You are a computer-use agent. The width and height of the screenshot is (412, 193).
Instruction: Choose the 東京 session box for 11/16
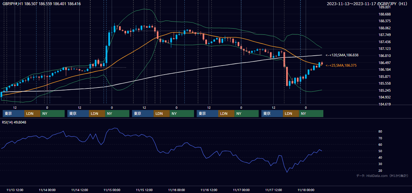(x=208, y=114)
